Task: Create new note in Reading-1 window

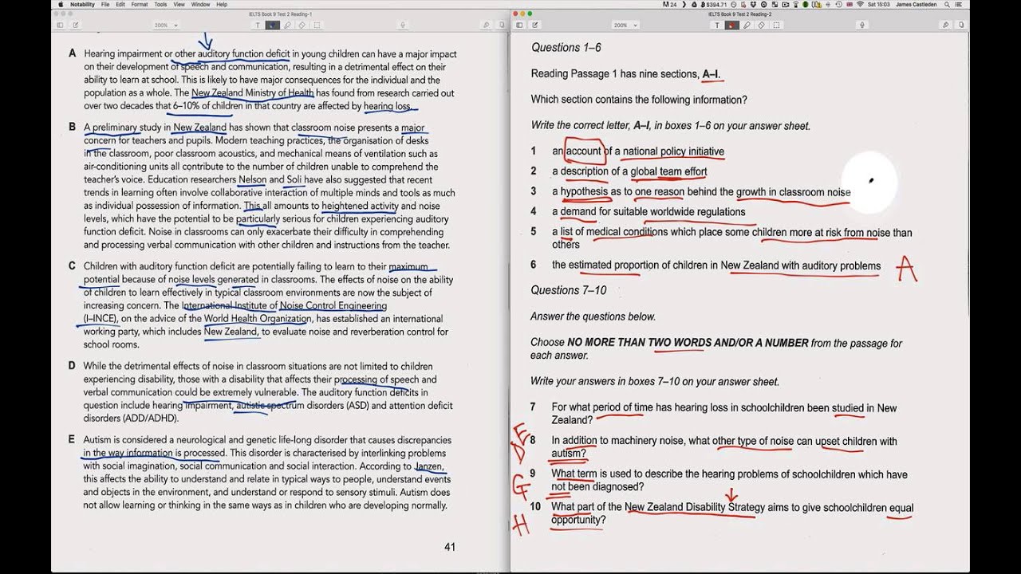Action: pos(75,25)
